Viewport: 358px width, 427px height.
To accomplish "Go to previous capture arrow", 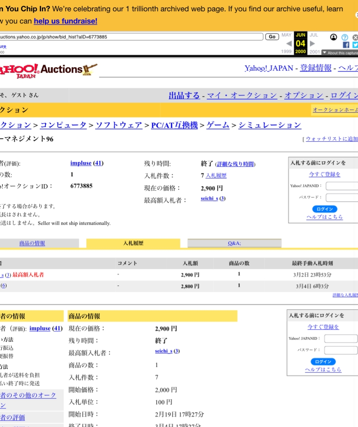I will [x=289, y=44].
